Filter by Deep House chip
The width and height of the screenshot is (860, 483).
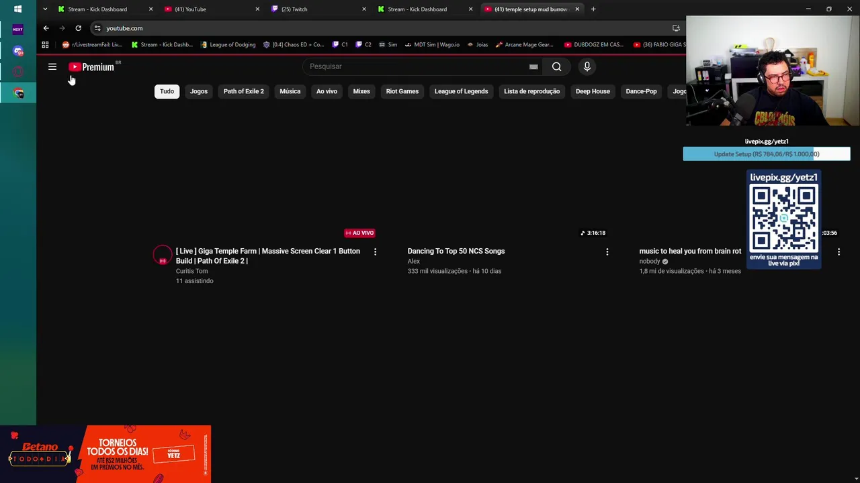pyautogui.click(x=593, y=91)
